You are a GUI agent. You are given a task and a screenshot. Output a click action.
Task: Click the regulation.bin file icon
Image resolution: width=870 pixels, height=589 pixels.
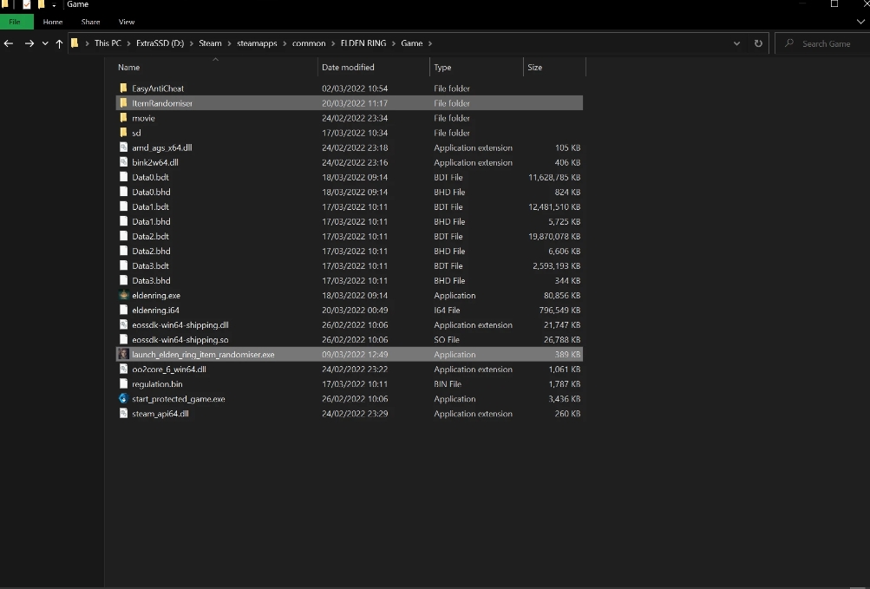124,383
